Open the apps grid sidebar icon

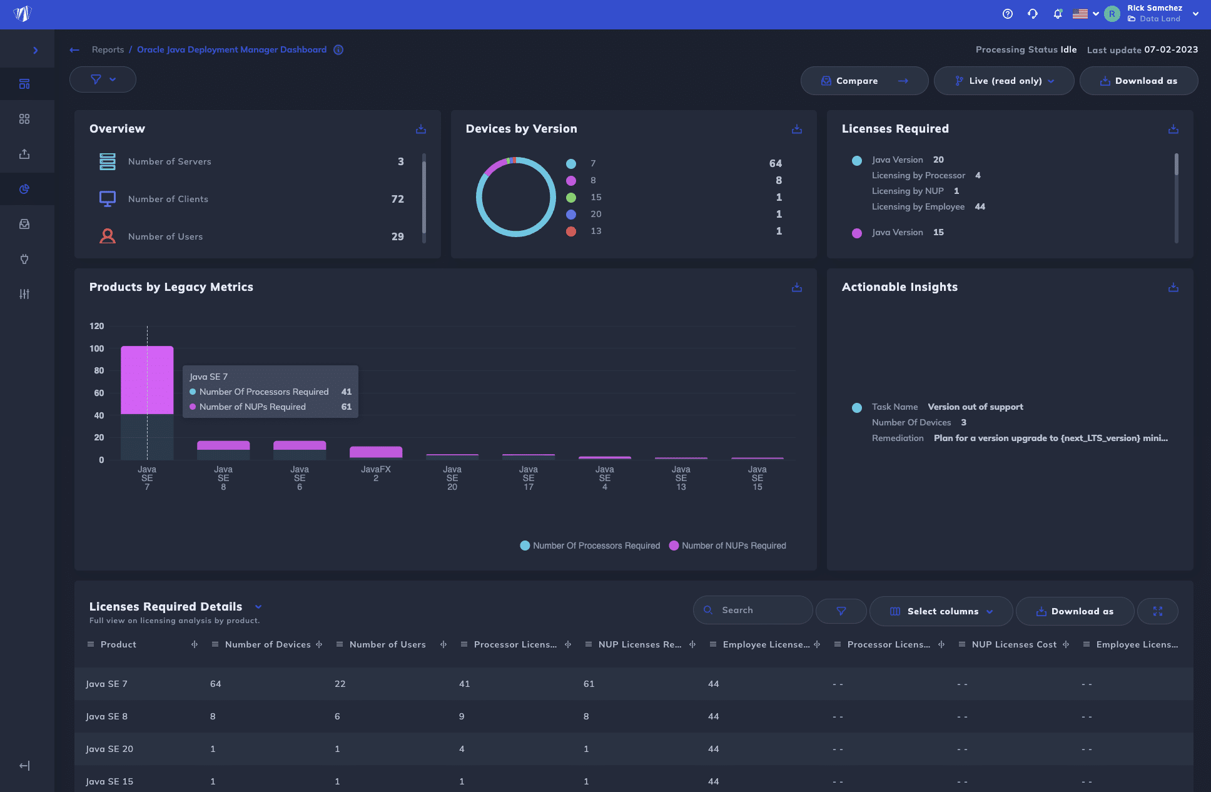pos(24,119)
